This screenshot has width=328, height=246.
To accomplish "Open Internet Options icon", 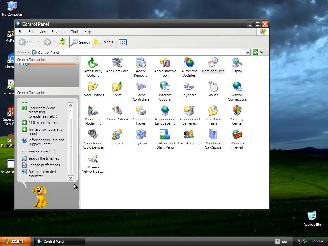I will click(165, 91).
